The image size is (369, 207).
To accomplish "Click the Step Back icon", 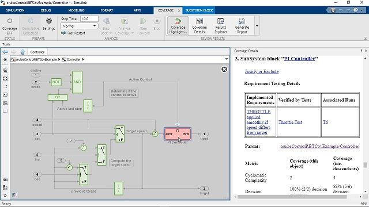I will (106, 22).
